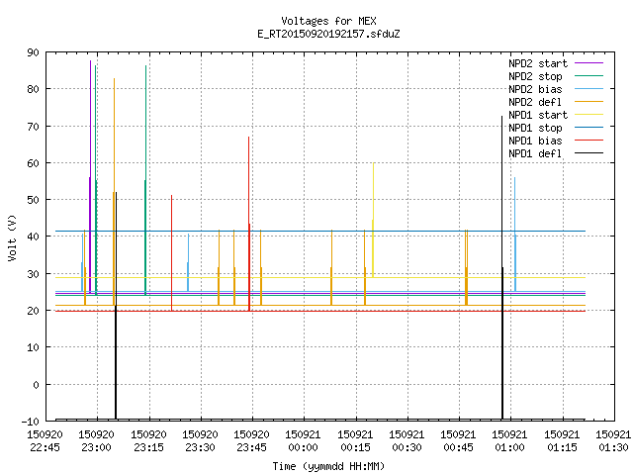Click the chart title 'Voltages for MEX'
Viewport: 633px width, 475px height.
(x=328, y=21)
